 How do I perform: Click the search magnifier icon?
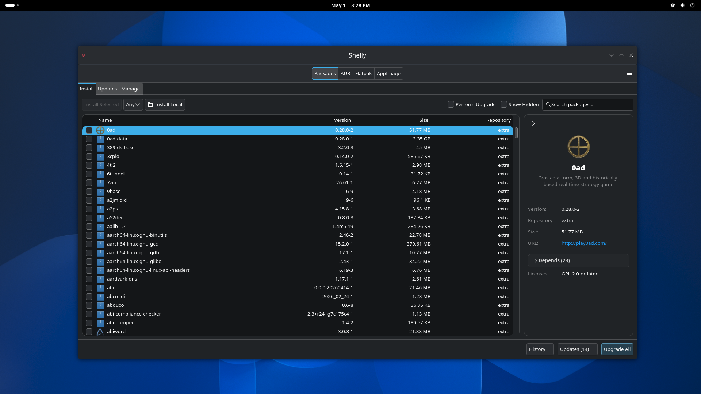tap(548, 104)
